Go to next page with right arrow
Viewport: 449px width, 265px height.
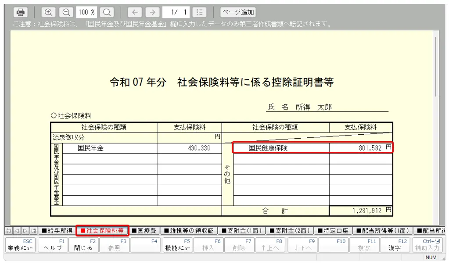pyautogui.click(x=152, y=12)
